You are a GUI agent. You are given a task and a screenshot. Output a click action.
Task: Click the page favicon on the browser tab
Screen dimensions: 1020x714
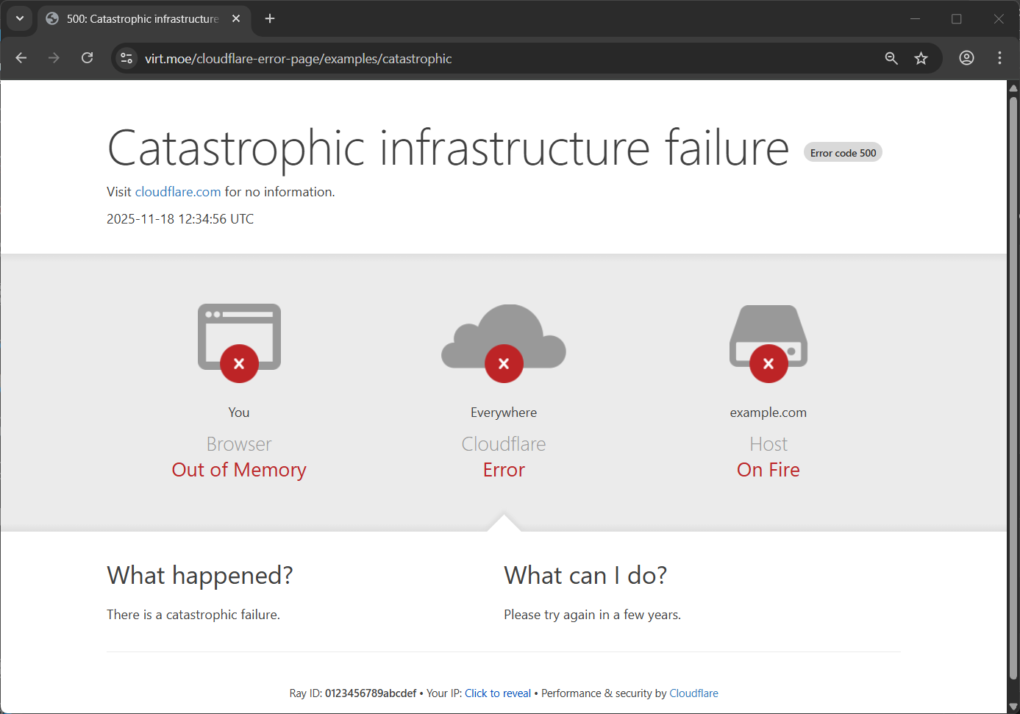pos(51,18)
